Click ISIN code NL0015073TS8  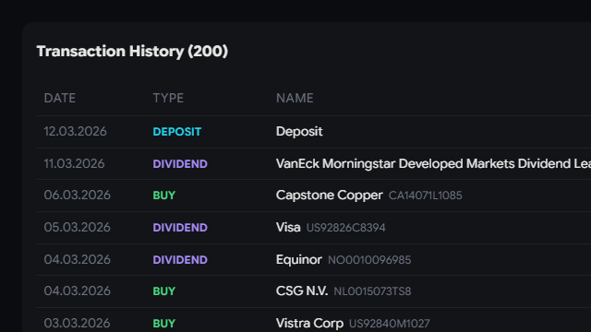pyautogui.click(x=372, y=291)
